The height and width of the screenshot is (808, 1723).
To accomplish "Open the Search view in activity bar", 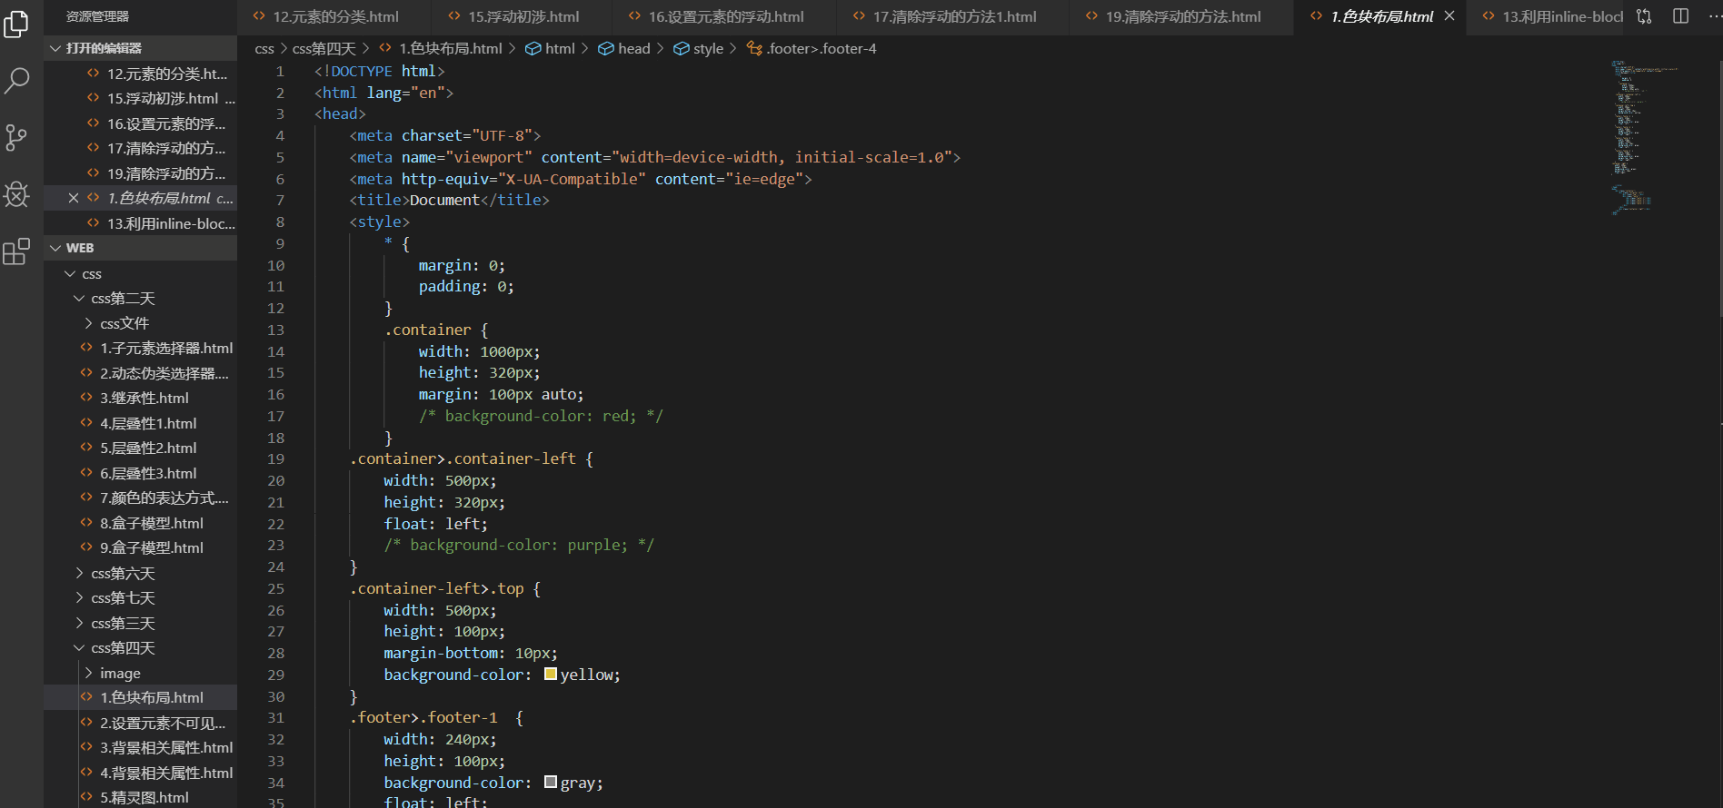I will (x=16, y=81).
